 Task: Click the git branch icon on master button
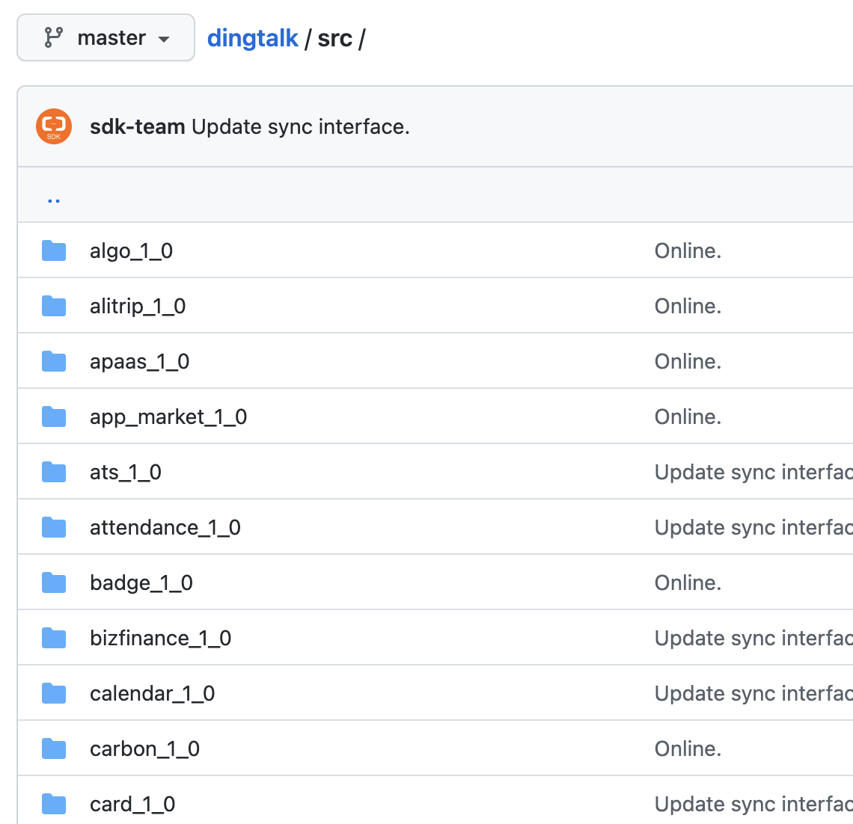point(54,38)
